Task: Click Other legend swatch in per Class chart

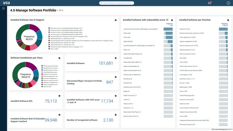Action: [x=42, y=87]
